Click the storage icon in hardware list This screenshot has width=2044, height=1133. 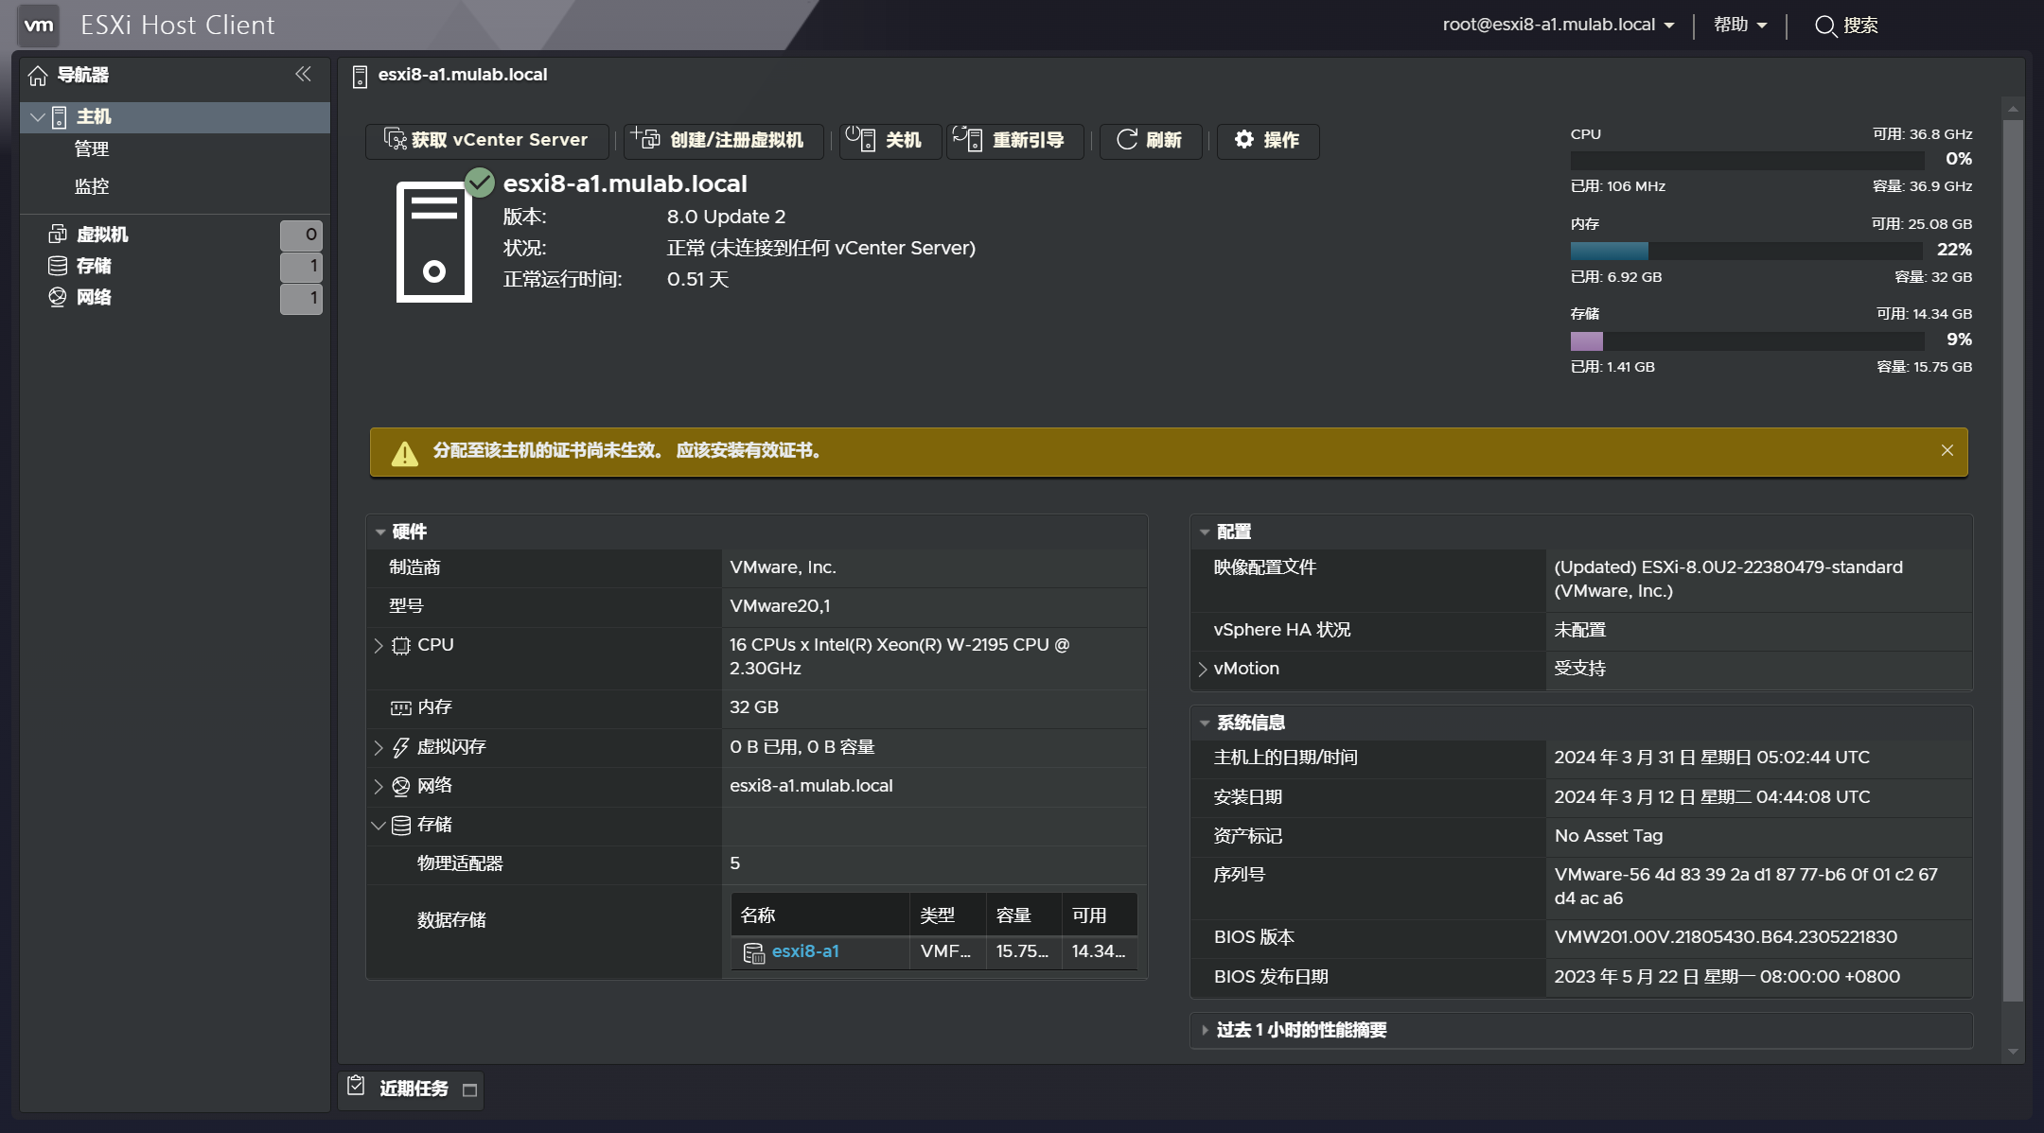point(401,825)
